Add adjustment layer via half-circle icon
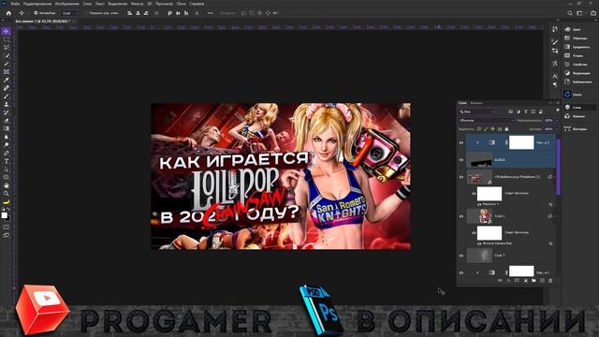Viewport: 599px width, 337px height. pyautogui.click(x=525, y=281)
